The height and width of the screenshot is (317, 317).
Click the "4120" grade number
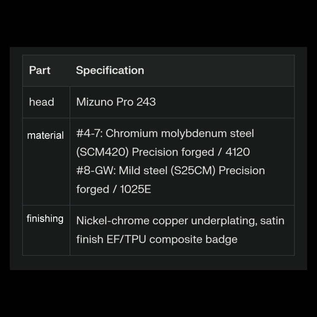pyautogui.click(x=238, y=152)
